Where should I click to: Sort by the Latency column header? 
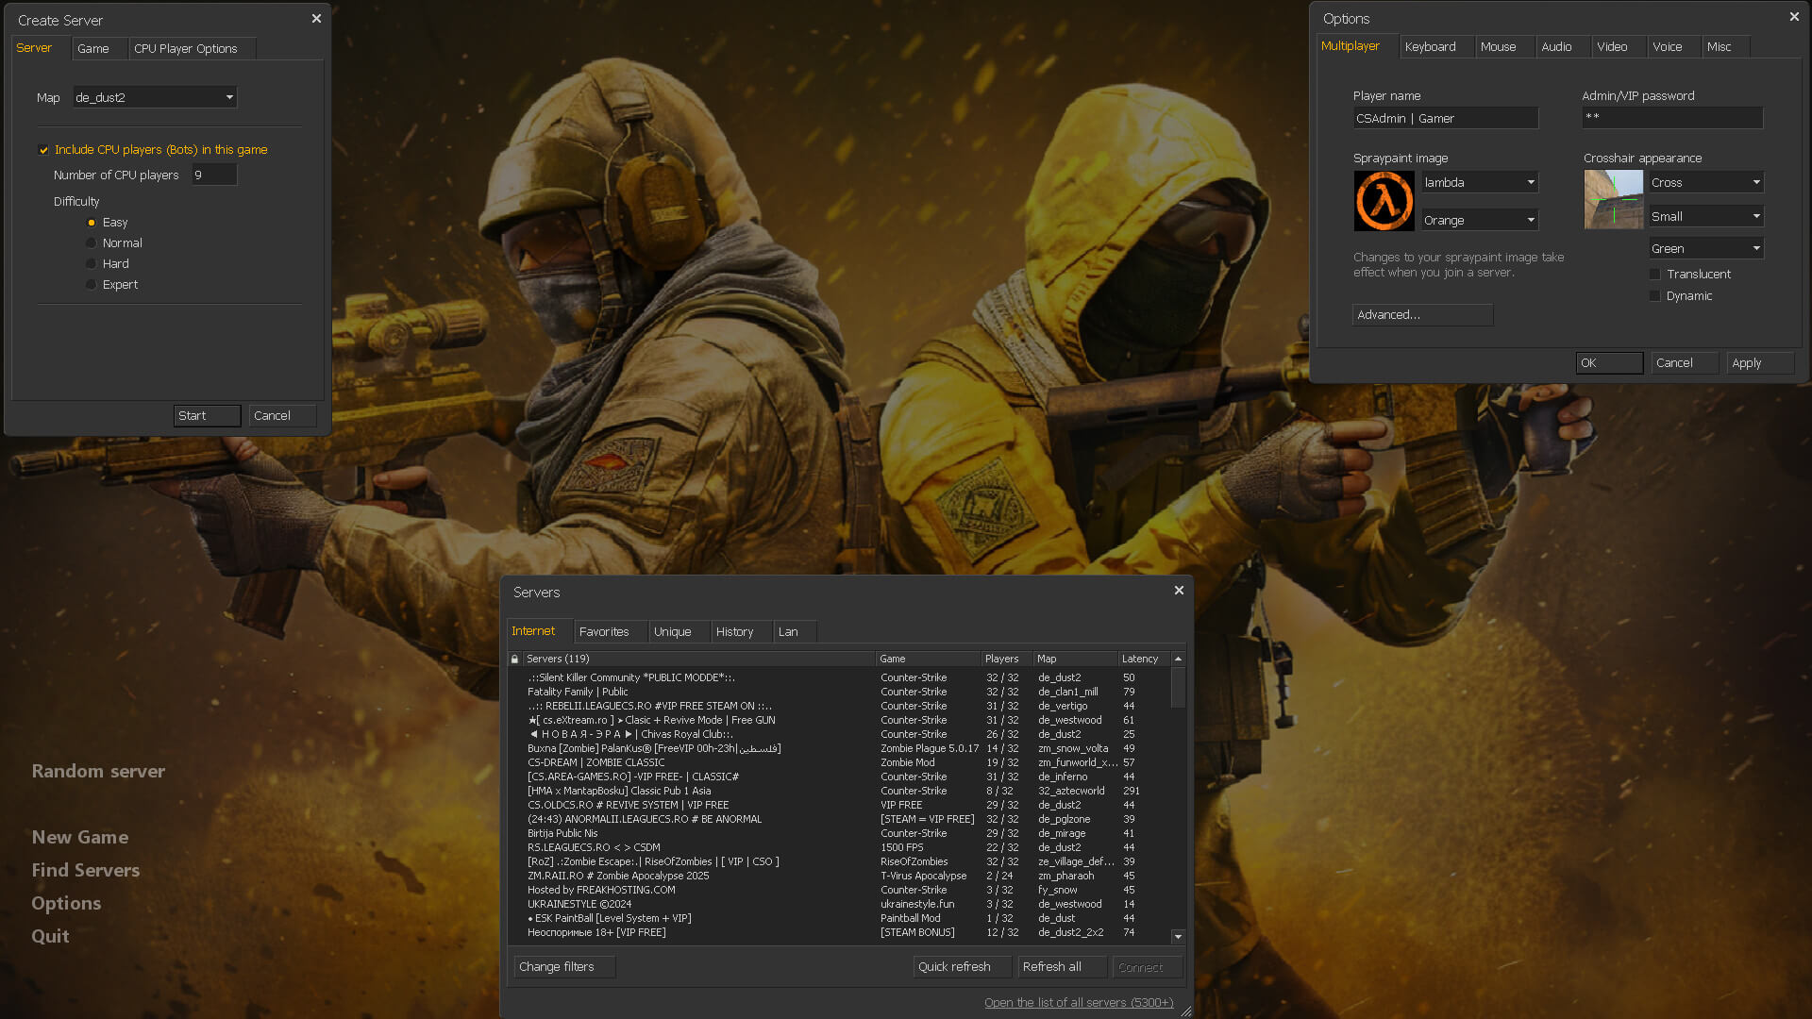tap(1144, 659)
